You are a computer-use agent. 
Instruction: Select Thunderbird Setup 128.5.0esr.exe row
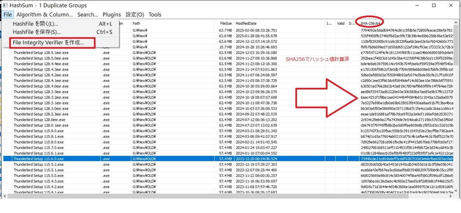(x=229, y=58)
